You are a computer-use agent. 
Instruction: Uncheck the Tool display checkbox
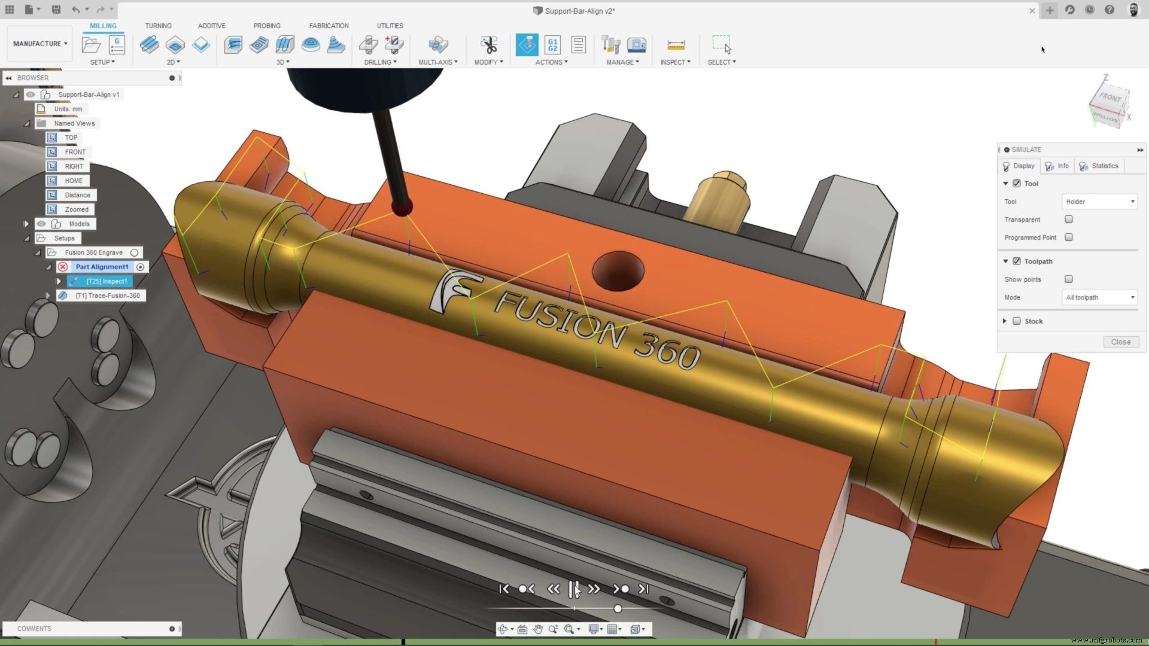tap(1017, 184)
